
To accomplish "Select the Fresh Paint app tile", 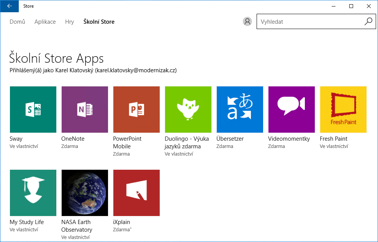I will pos(343,109).
